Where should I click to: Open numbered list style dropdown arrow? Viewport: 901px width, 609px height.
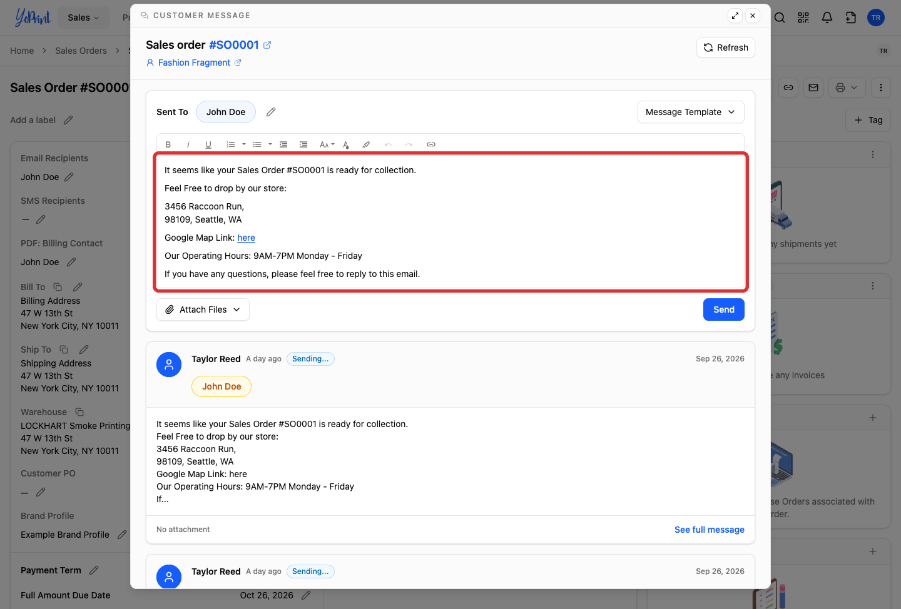point(244,144)
